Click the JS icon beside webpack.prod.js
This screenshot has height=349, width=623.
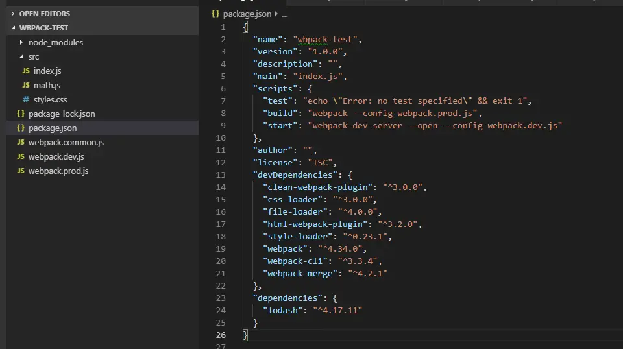[x=21, y=171]
